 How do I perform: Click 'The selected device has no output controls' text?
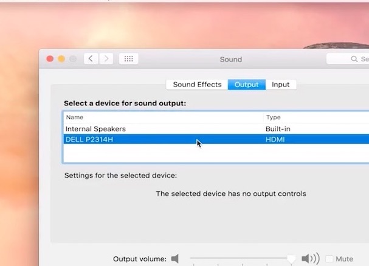pos(231,194)
